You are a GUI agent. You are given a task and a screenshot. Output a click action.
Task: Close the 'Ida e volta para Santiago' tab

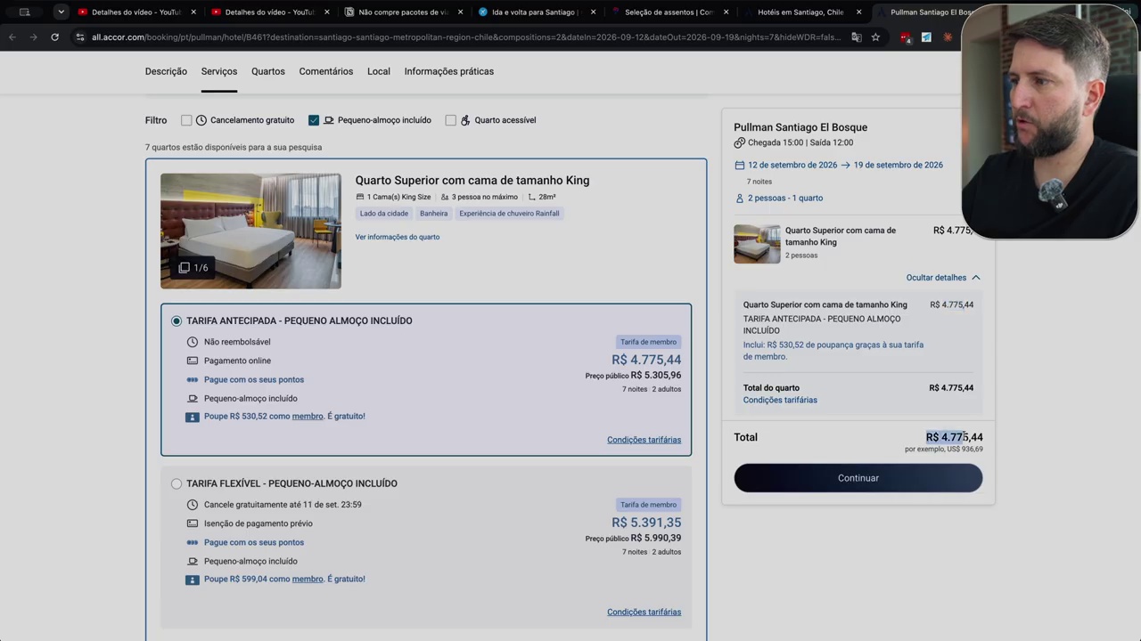593,12
